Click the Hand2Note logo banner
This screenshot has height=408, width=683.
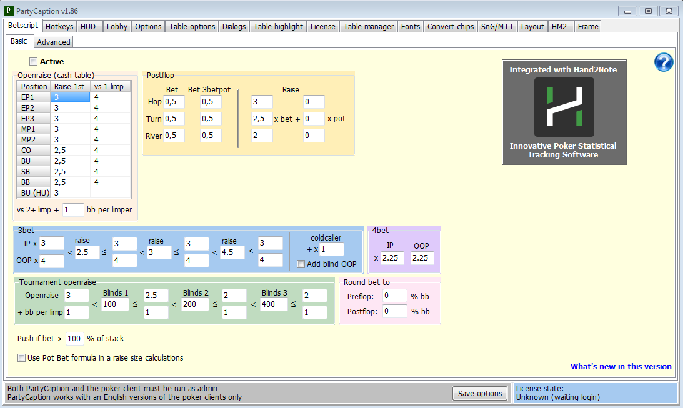[x=564, y=112]
